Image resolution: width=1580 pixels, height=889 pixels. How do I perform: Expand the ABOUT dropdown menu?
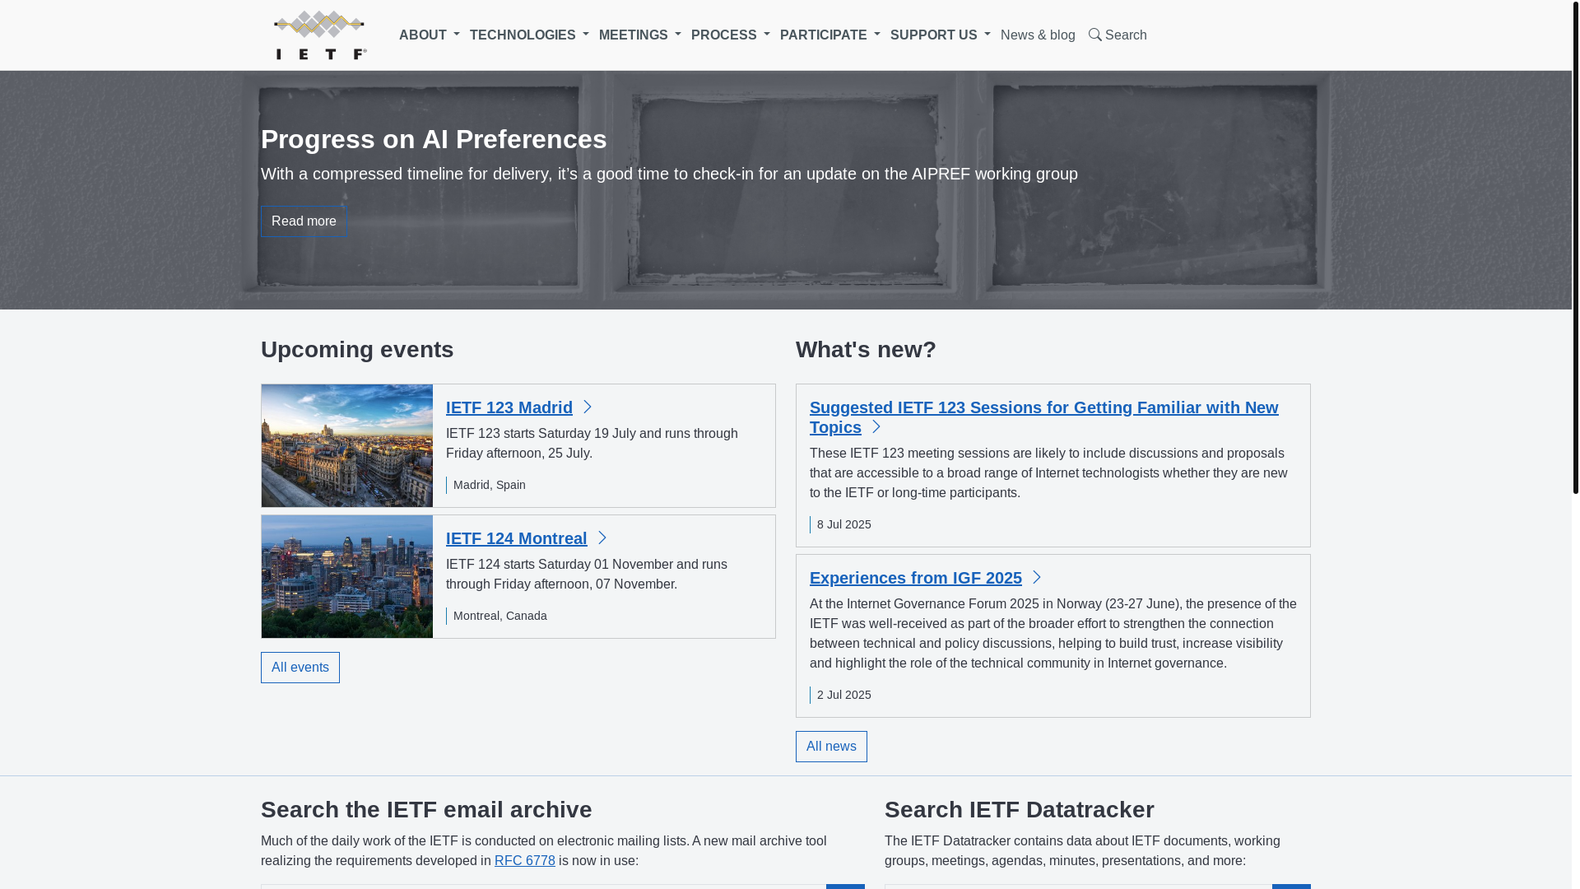429,35
